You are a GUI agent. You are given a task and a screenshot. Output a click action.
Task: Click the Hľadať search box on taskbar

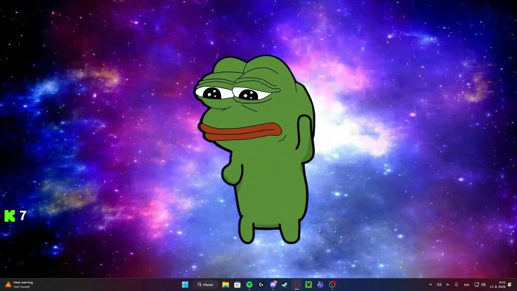click(x=206, y=285)
